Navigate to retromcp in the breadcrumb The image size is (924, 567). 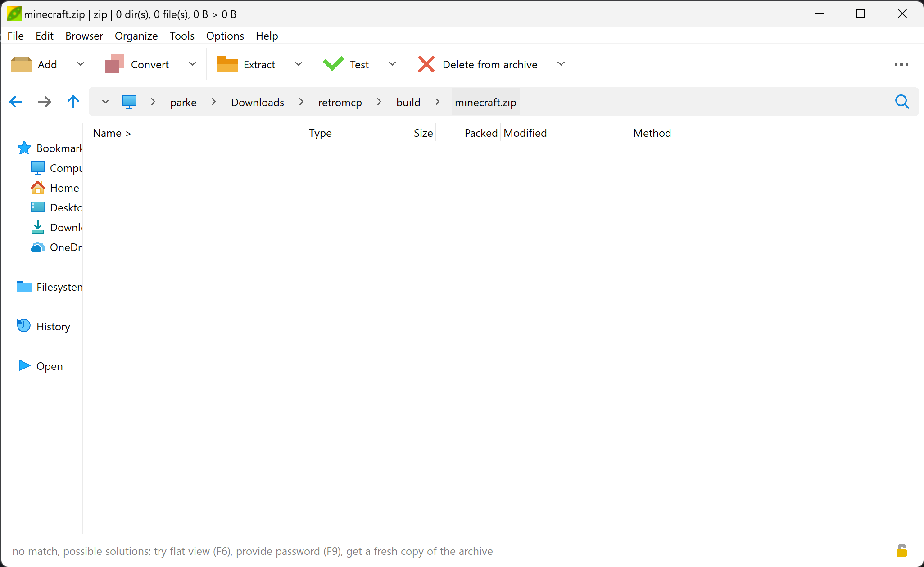pyautogui.click(x=340, y=102)
